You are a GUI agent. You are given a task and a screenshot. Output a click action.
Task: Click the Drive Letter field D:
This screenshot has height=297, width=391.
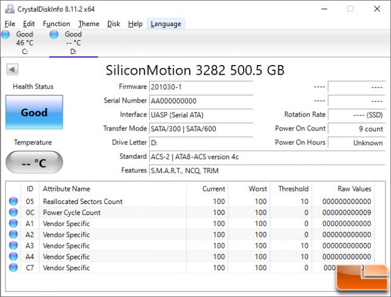pos(201,143)
